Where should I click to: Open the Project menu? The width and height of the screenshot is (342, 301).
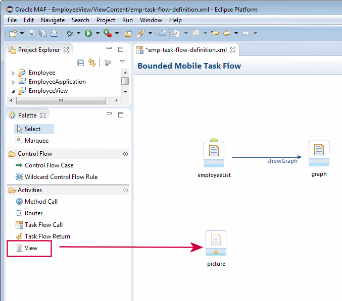click(106, 20)
